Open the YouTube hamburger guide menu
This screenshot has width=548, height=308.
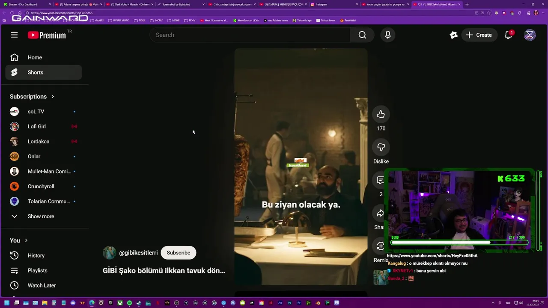click(15, 35)
